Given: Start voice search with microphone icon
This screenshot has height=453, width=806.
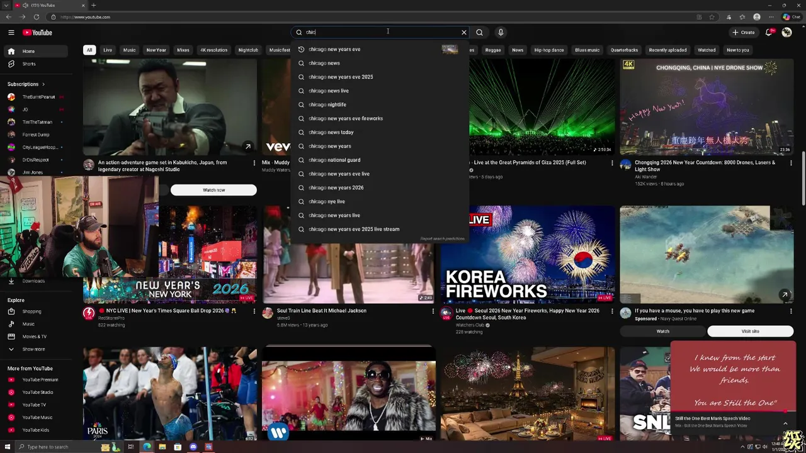Looking at the screenshot, I should coord(501,32).
